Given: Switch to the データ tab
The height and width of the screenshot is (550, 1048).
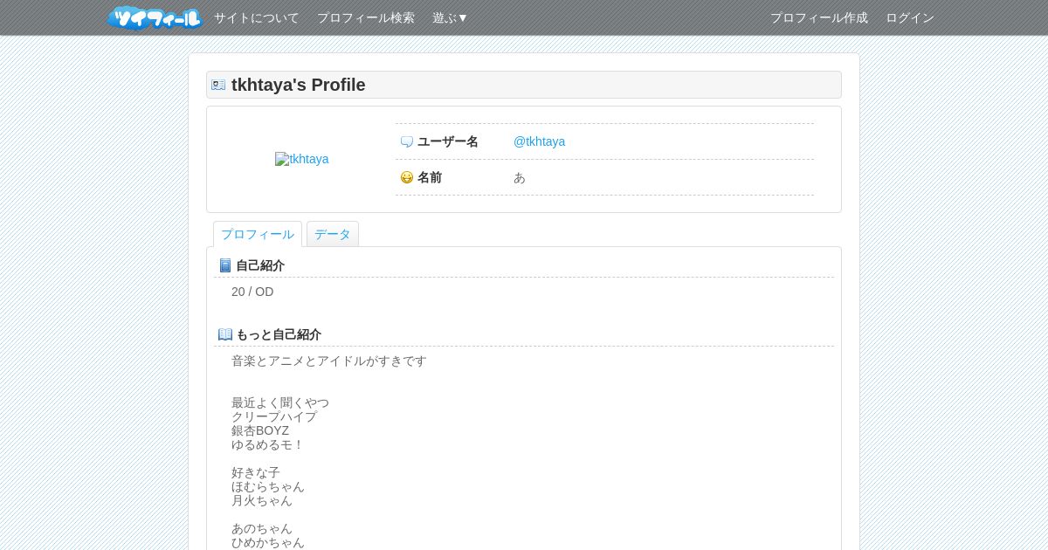Looking at the screenshot, I should 333,234.
